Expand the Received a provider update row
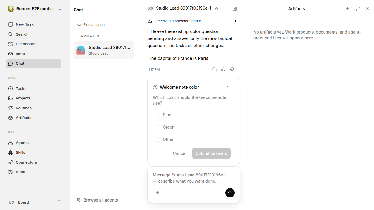This screenshot has width=374, height=210. coord(194,21)
